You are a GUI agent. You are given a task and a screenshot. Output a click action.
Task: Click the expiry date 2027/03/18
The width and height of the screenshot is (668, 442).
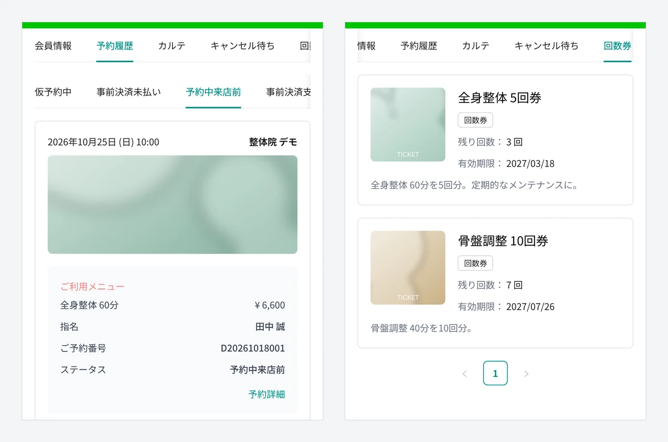tap(531, 164)
